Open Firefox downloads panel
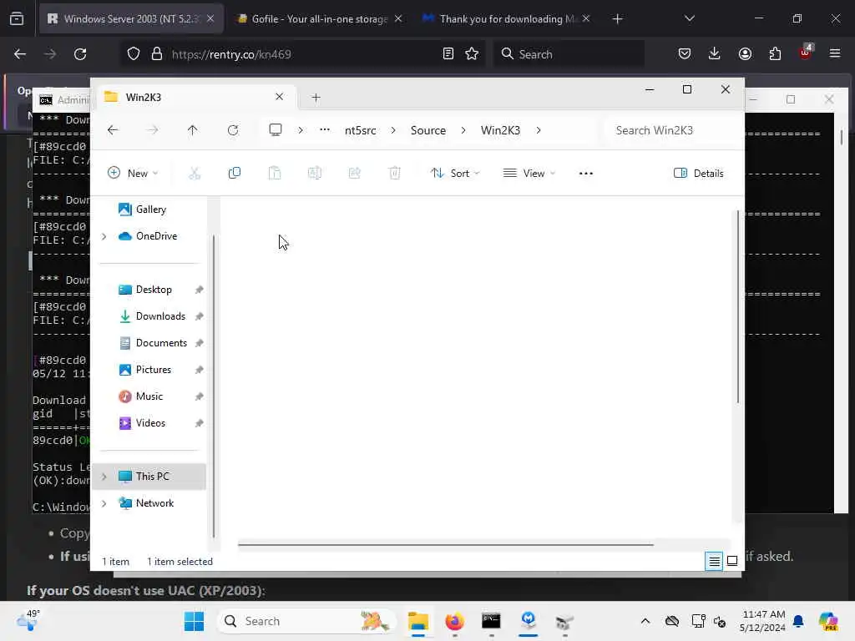Viewport: 855px width, 641px height. click(x=715, y=54)
